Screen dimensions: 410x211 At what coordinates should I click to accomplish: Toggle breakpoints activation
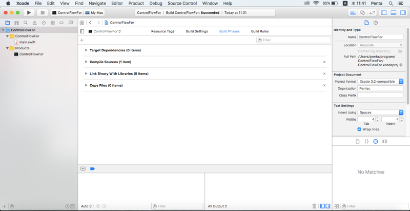click(92, 169)
